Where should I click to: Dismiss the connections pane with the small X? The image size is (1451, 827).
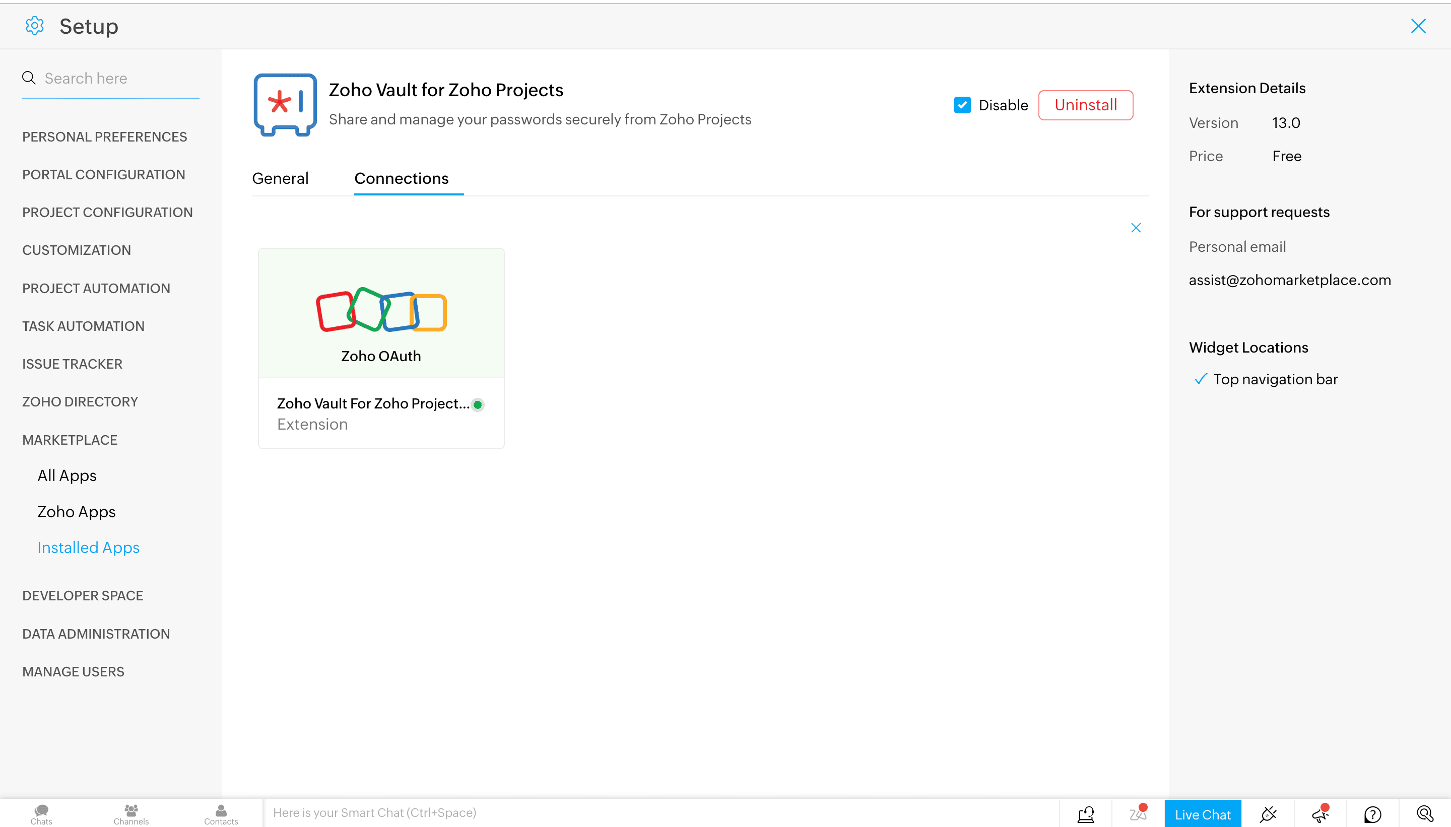(x=1136, y=228)
